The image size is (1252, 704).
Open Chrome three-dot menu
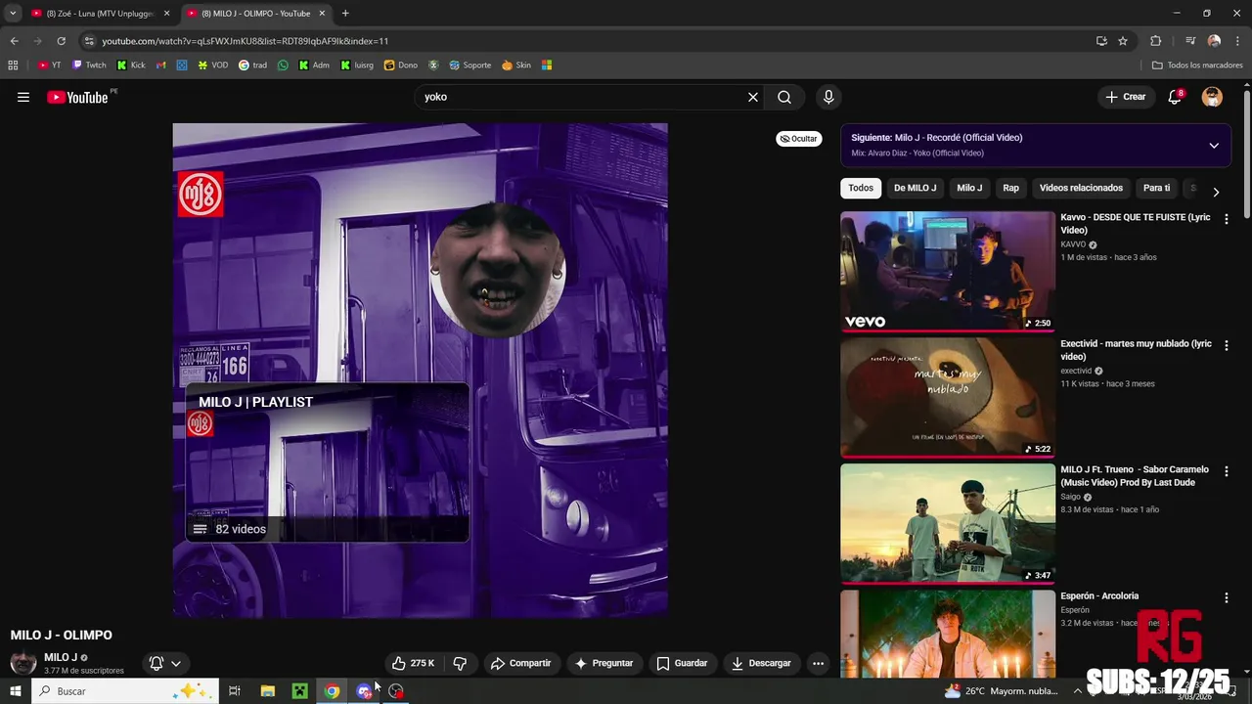[x=1236, y=41]
